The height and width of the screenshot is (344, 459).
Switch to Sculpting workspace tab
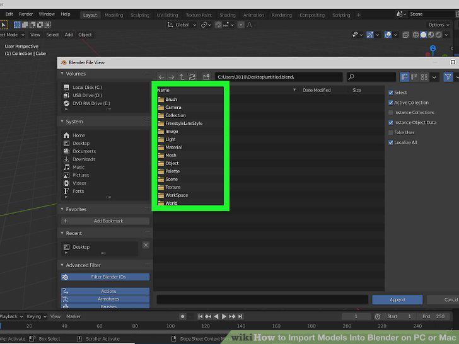pyautogui.click(x=140, y=15)
